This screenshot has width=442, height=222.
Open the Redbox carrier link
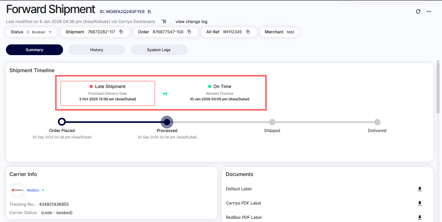tap(33, 190)
